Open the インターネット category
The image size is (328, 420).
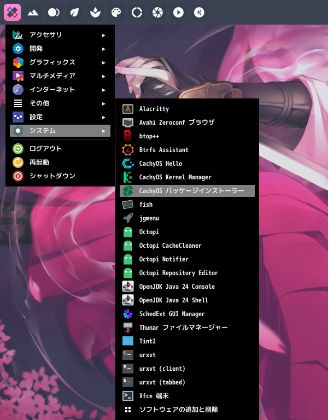point(60,90)
